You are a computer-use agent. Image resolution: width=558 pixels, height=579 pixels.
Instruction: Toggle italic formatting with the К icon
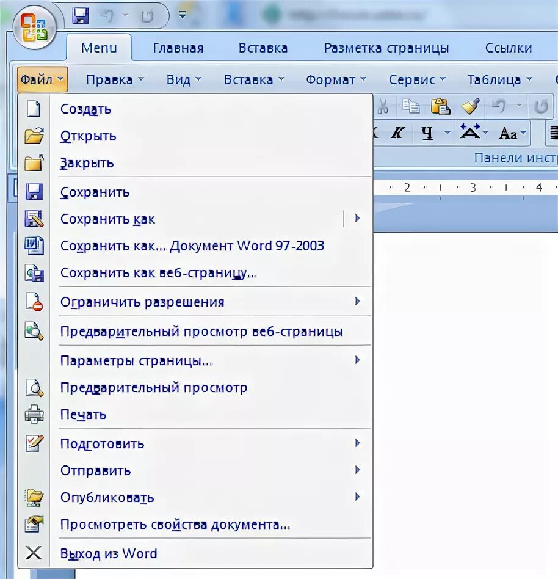coord(399,132)
